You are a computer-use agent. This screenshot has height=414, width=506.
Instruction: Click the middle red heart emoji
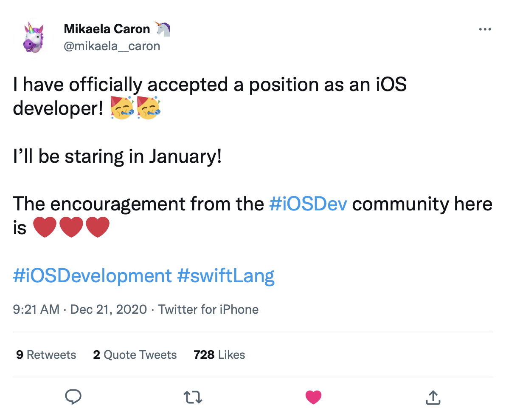[x=71, y=227]
